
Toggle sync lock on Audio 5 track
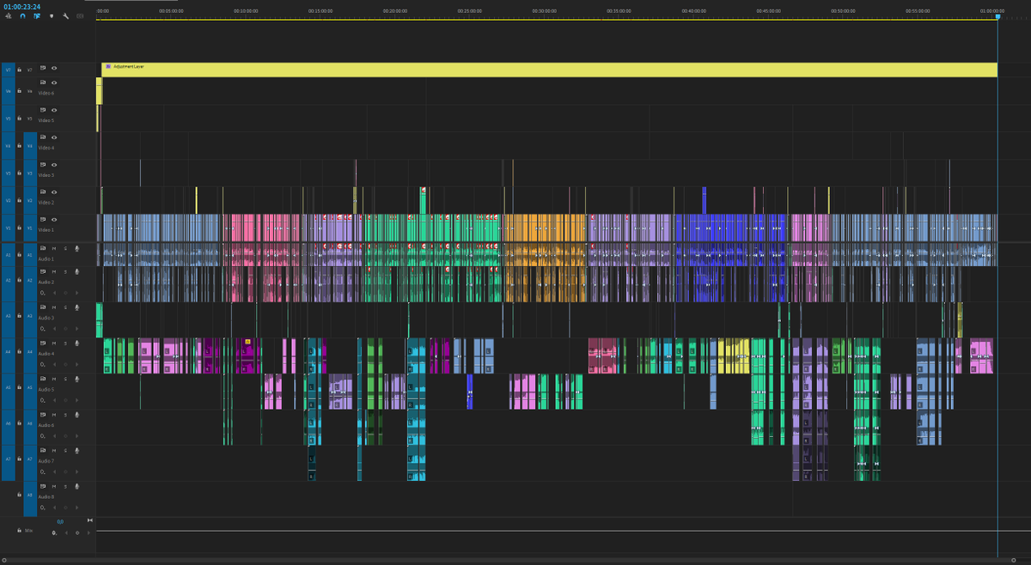(x=43, y=379)
